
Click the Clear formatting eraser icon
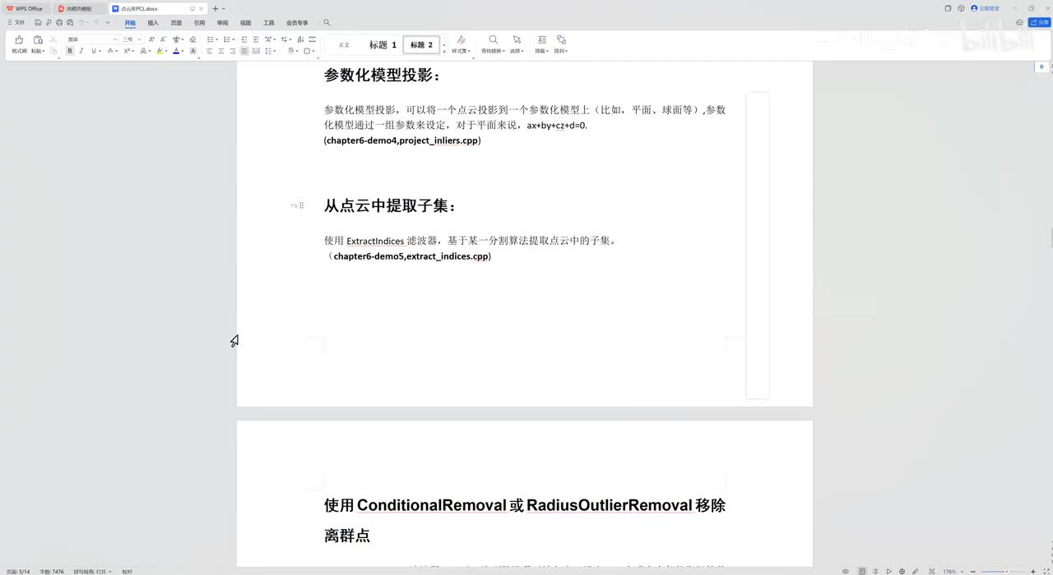point(193,39)
